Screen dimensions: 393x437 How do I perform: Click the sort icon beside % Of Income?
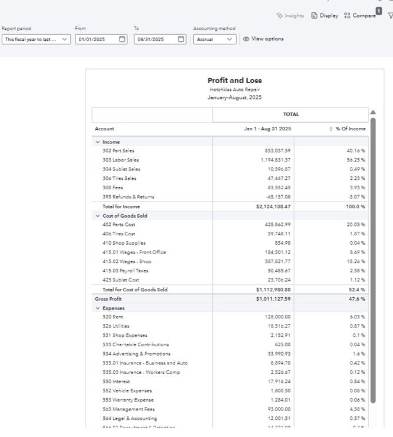[331, 129]
